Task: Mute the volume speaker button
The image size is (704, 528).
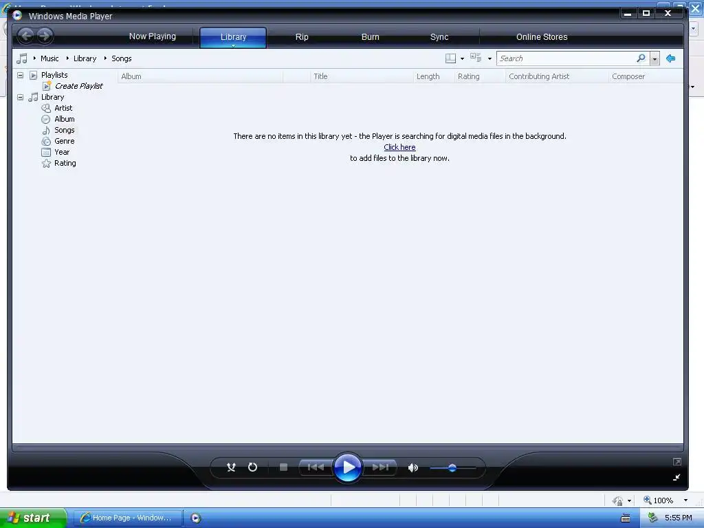Action: click(412, 467)
